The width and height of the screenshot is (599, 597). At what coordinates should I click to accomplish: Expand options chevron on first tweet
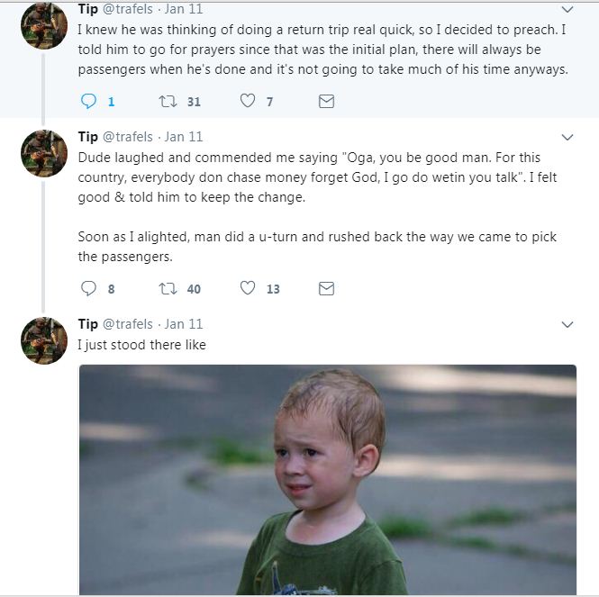click(567, 10)
